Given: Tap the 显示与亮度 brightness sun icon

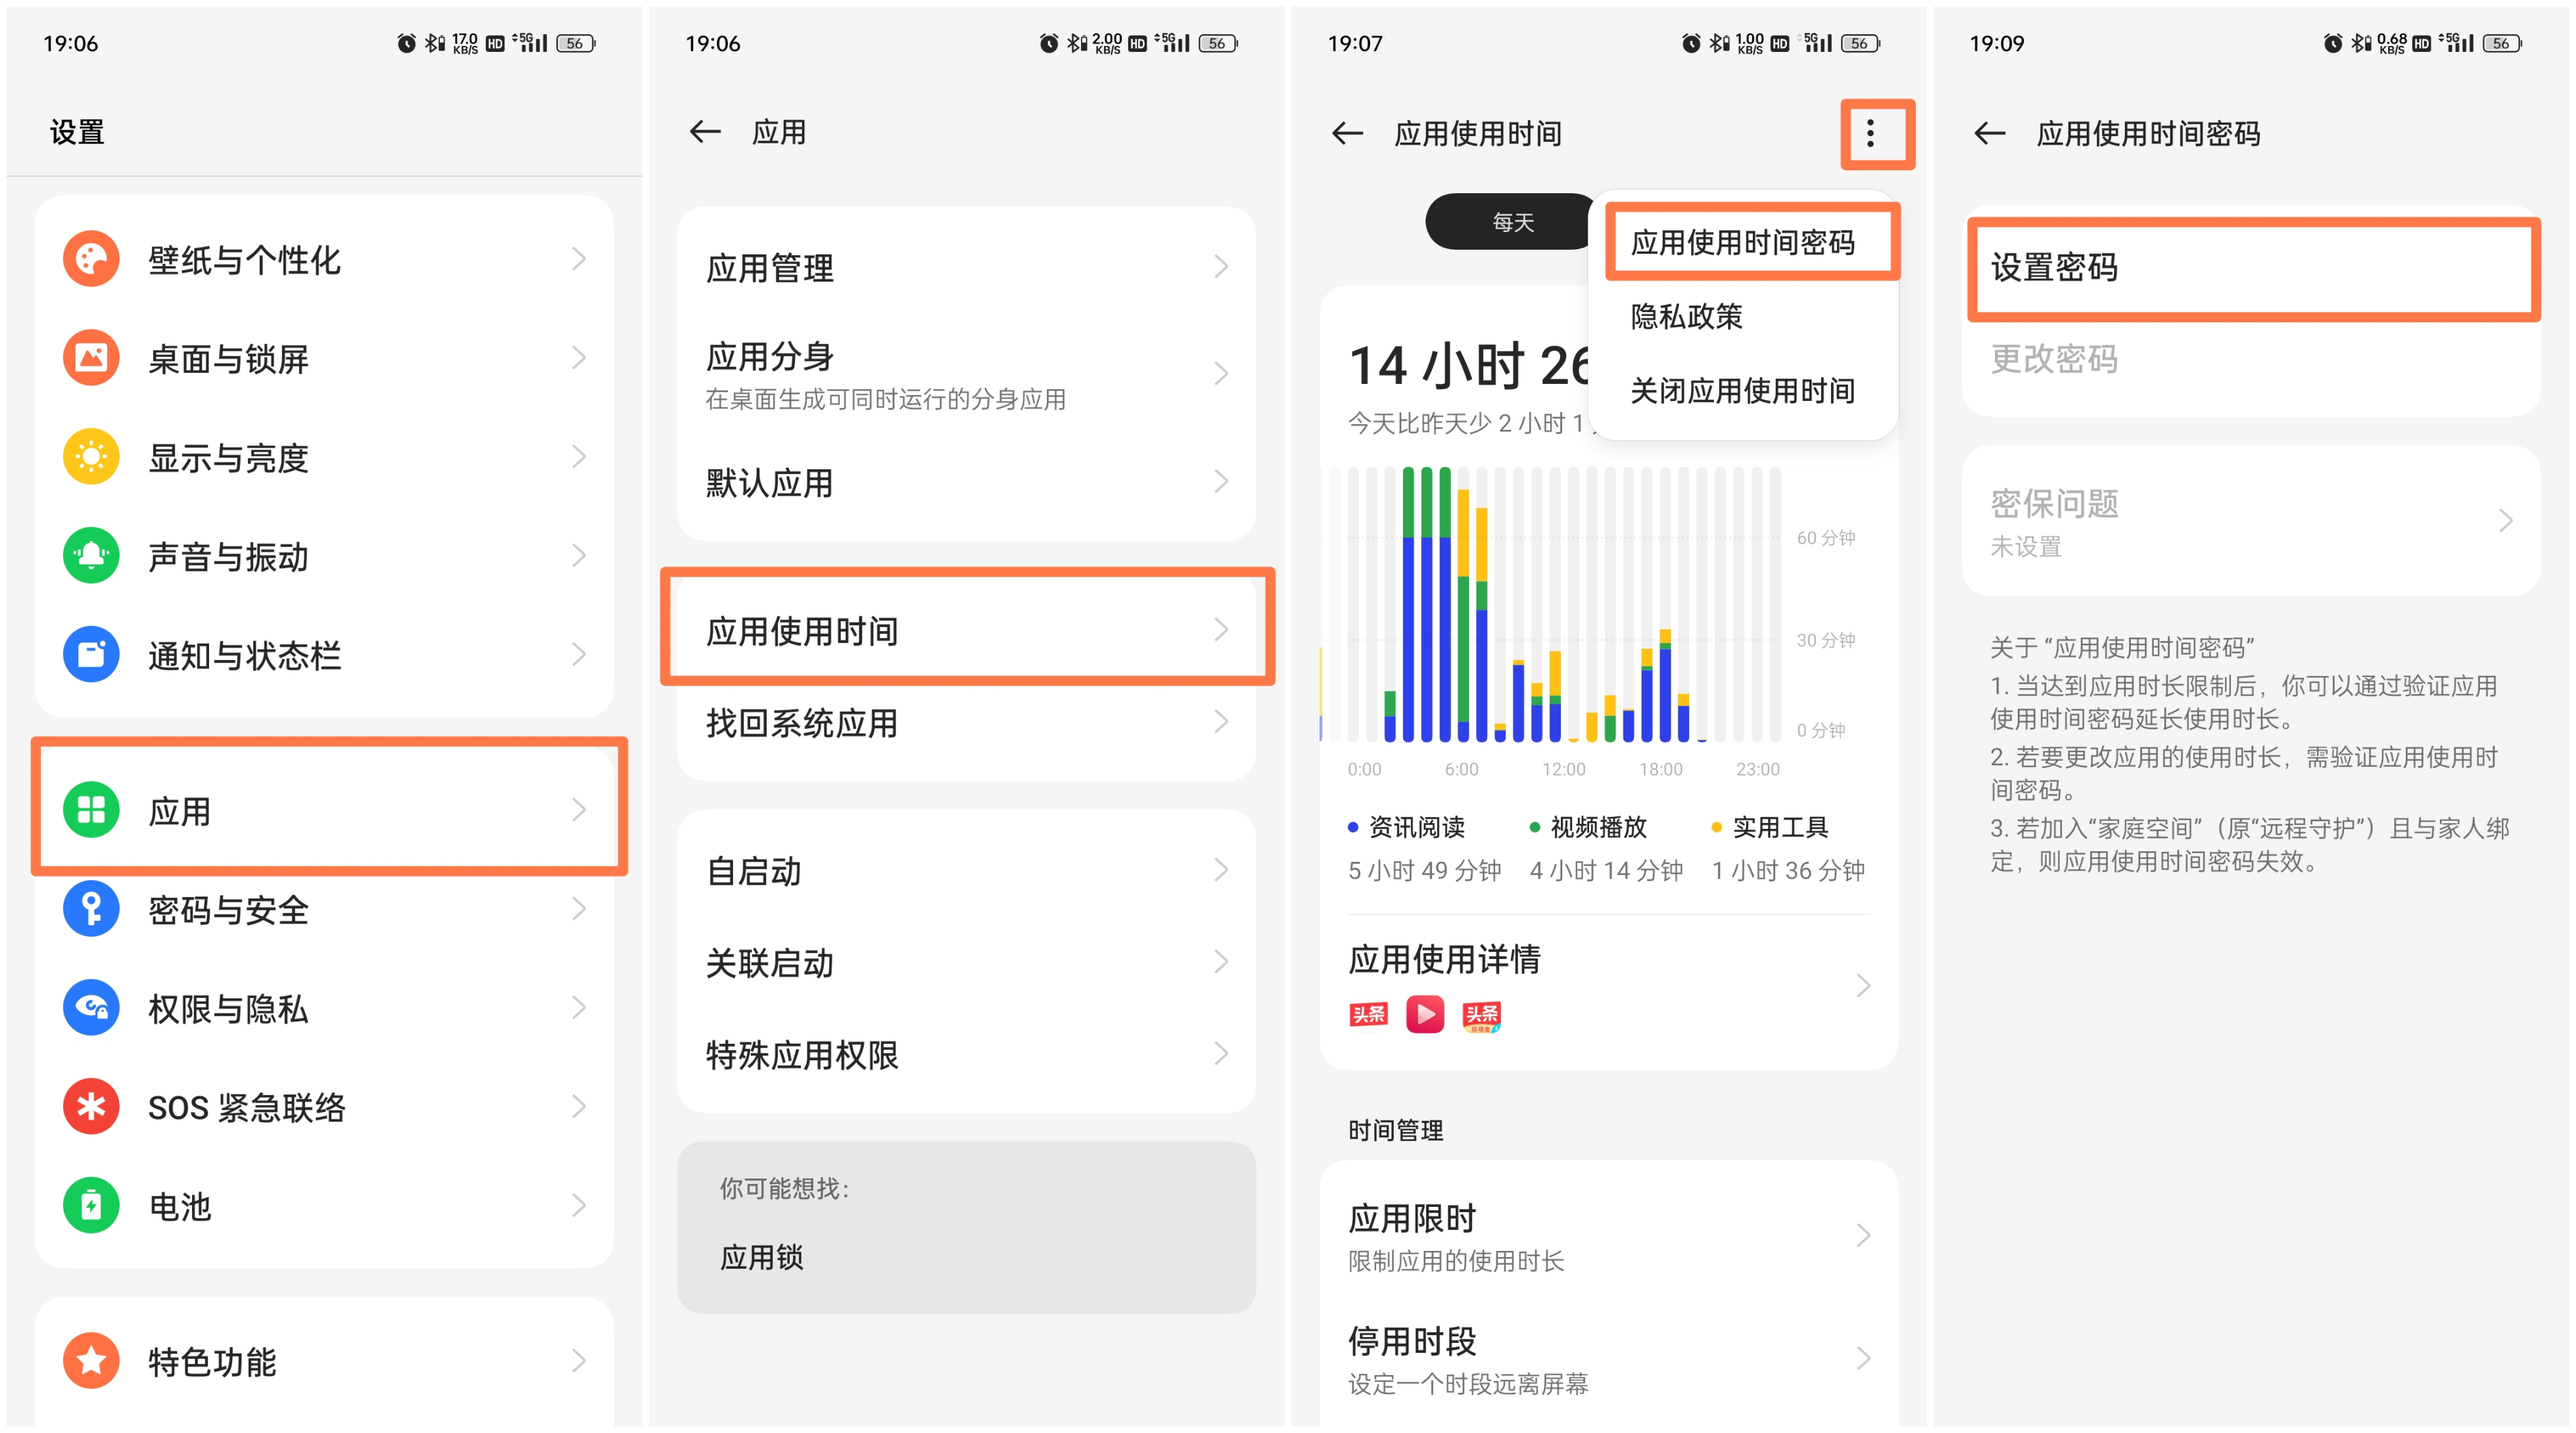Looking at the screenshot, I should pyautogui.click(x=91, y=456).
